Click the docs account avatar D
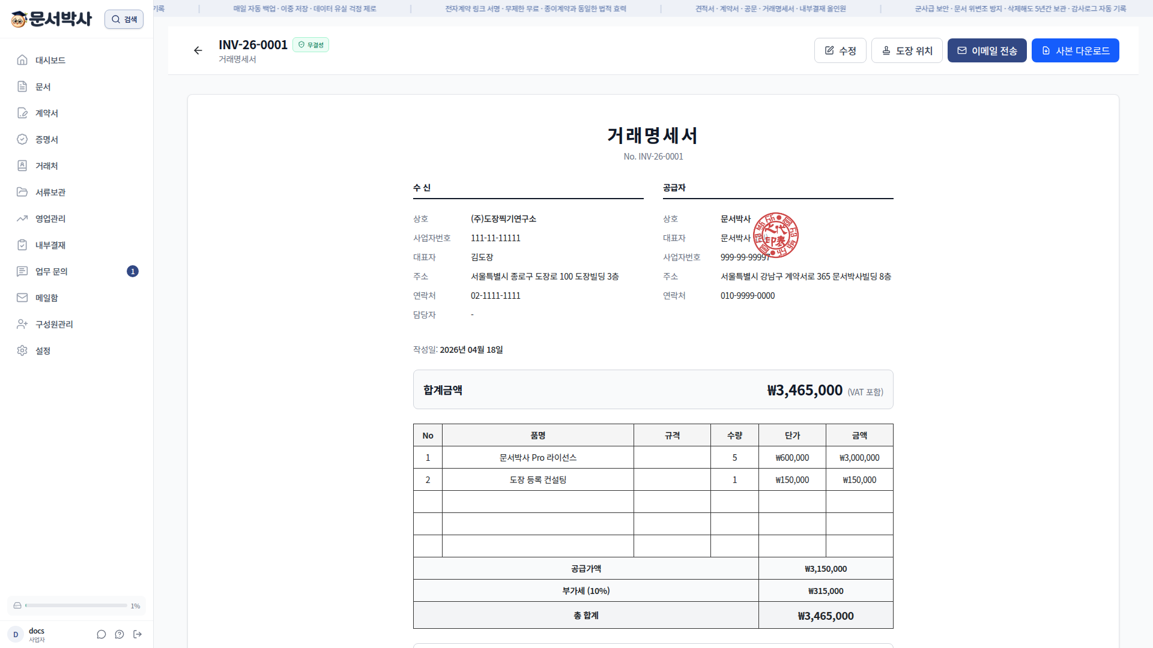The height and width of the screenshot is (648, 1153). point(16,634)
